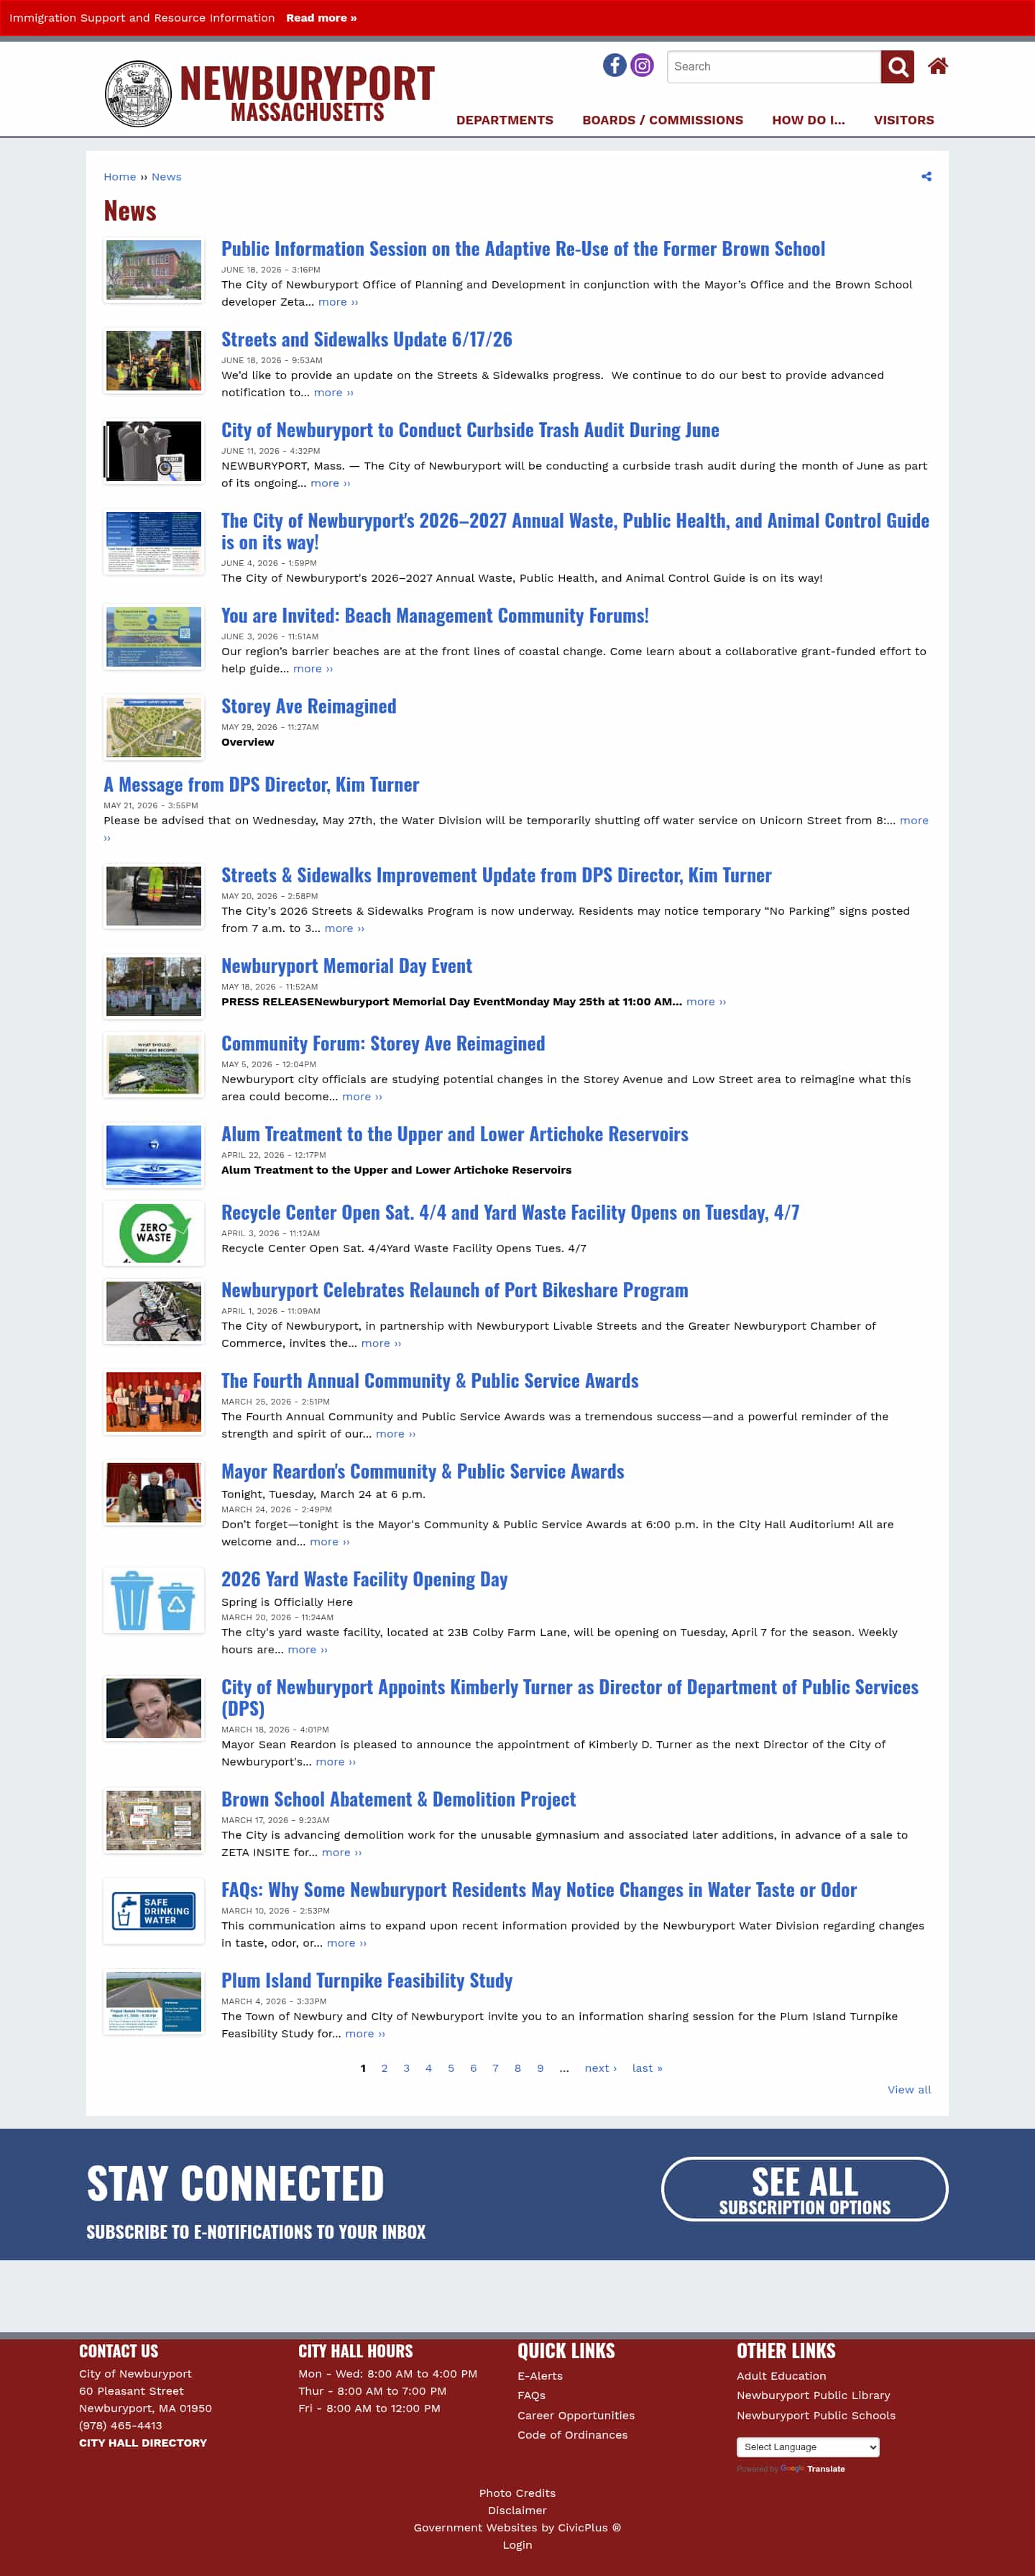Click the Home breadcrumb link
The width and height of the screenshot is (1035, 2576).
[x=120, y=177]
